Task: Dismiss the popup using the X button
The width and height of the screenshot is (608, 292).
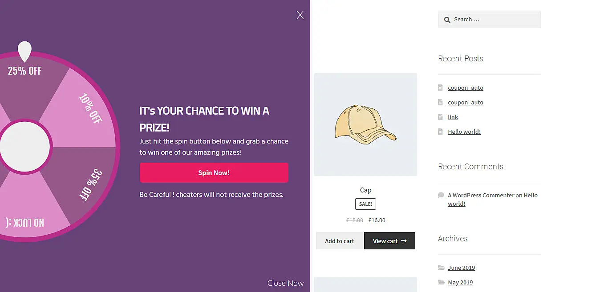Action: click(300, 15)
